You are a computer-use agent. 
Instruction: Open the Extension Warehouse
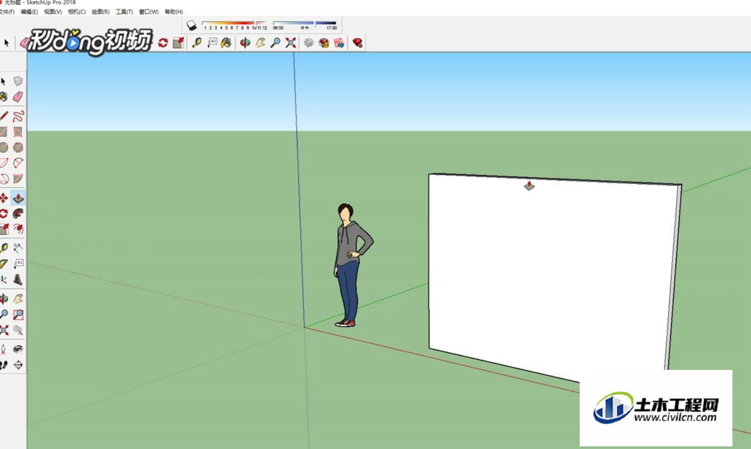(324, 43)
